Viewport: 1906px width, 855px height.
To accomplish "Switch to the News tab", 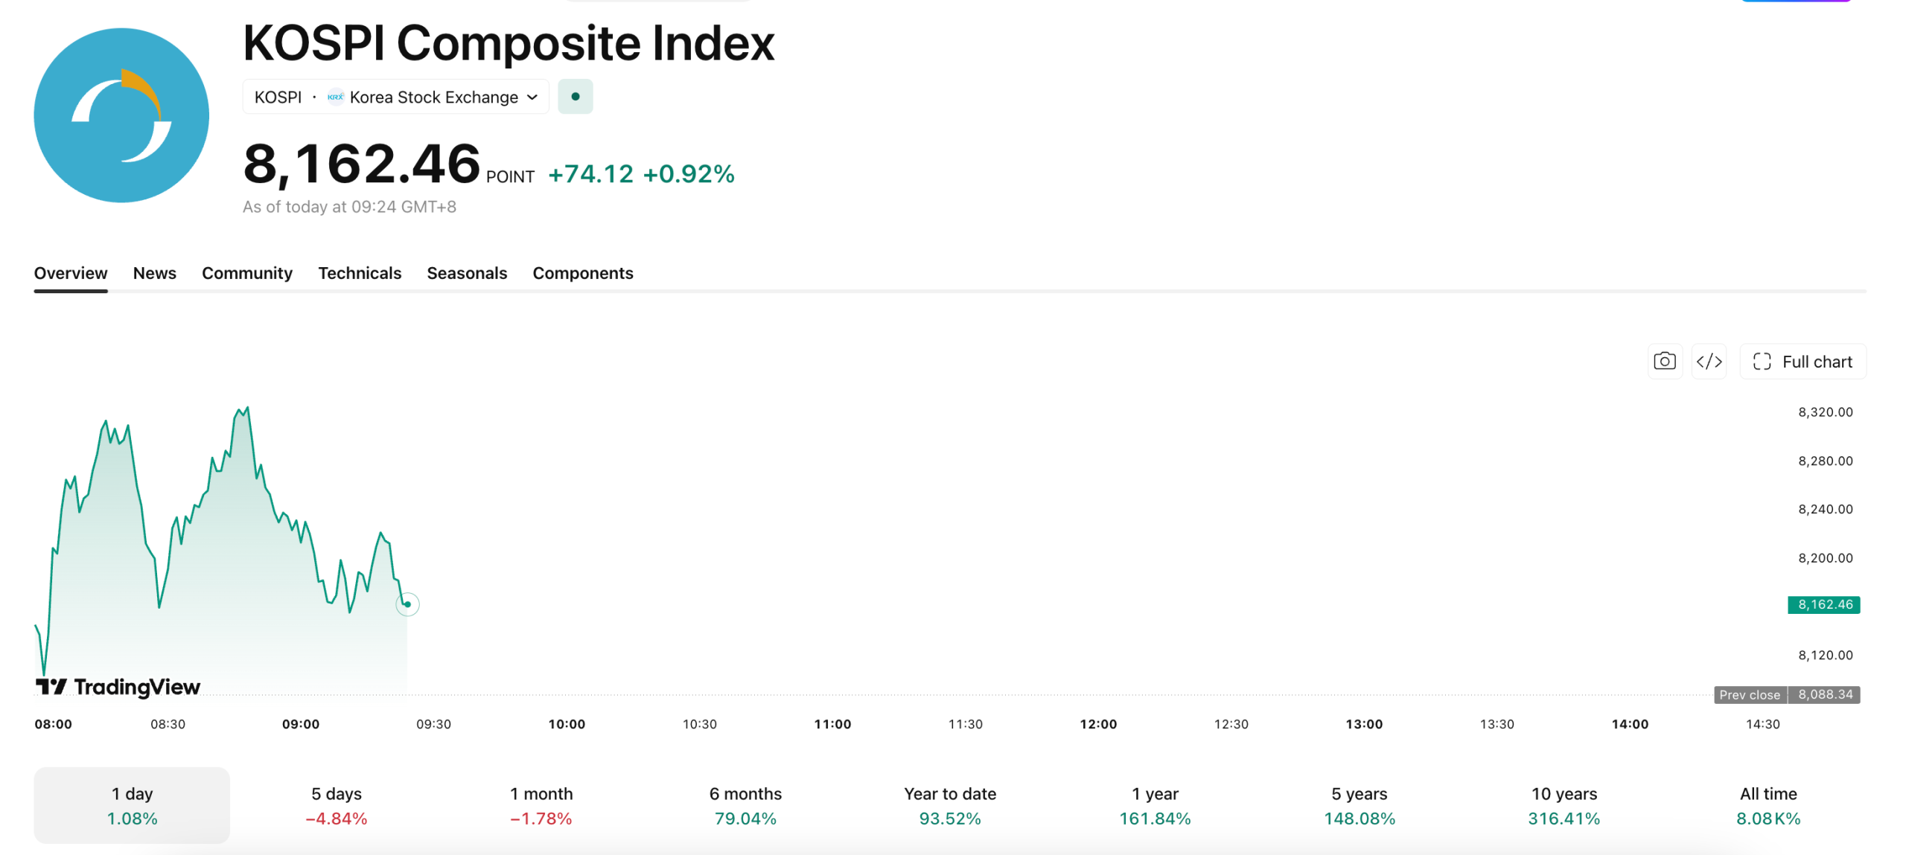I will point(155,273).
